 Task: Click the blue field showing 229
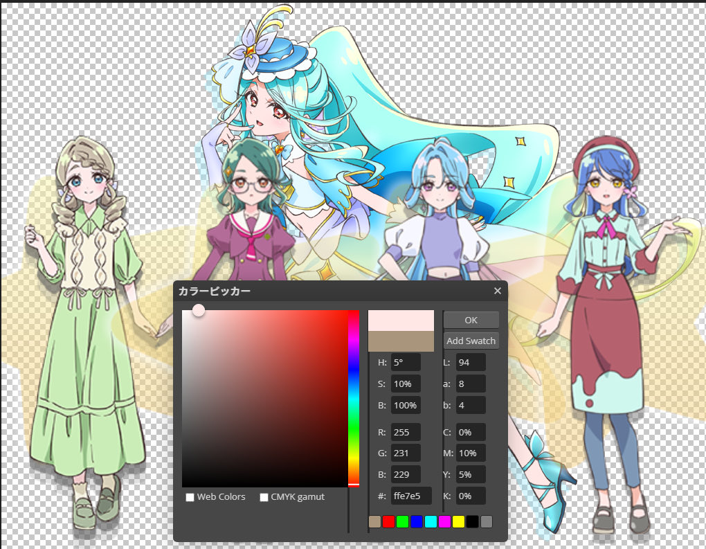(x=406, y=475)
